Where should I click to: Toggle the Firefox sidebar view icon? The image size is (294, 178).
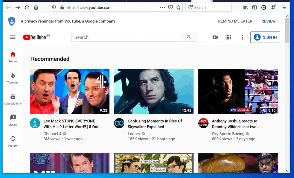(254, 7)
